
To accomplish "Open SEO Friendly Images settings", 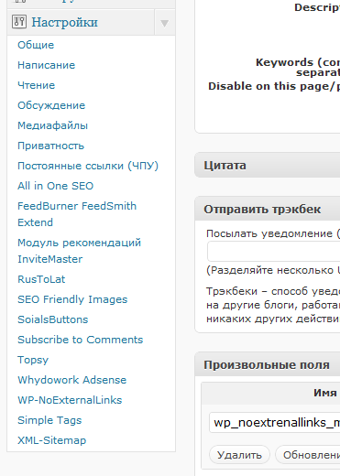I will point(72,299).
